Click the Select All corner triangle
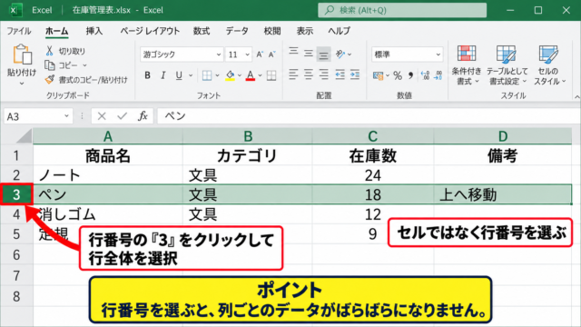 (x=24, y=136)
